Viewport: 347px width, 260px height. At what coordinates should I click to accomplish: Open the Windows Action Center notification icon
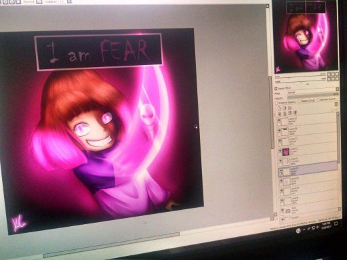coord(335,223)
